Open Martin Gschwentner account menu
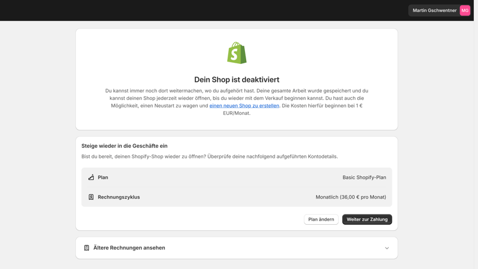Viewport: 478px width, 269px height. [440, 10]
